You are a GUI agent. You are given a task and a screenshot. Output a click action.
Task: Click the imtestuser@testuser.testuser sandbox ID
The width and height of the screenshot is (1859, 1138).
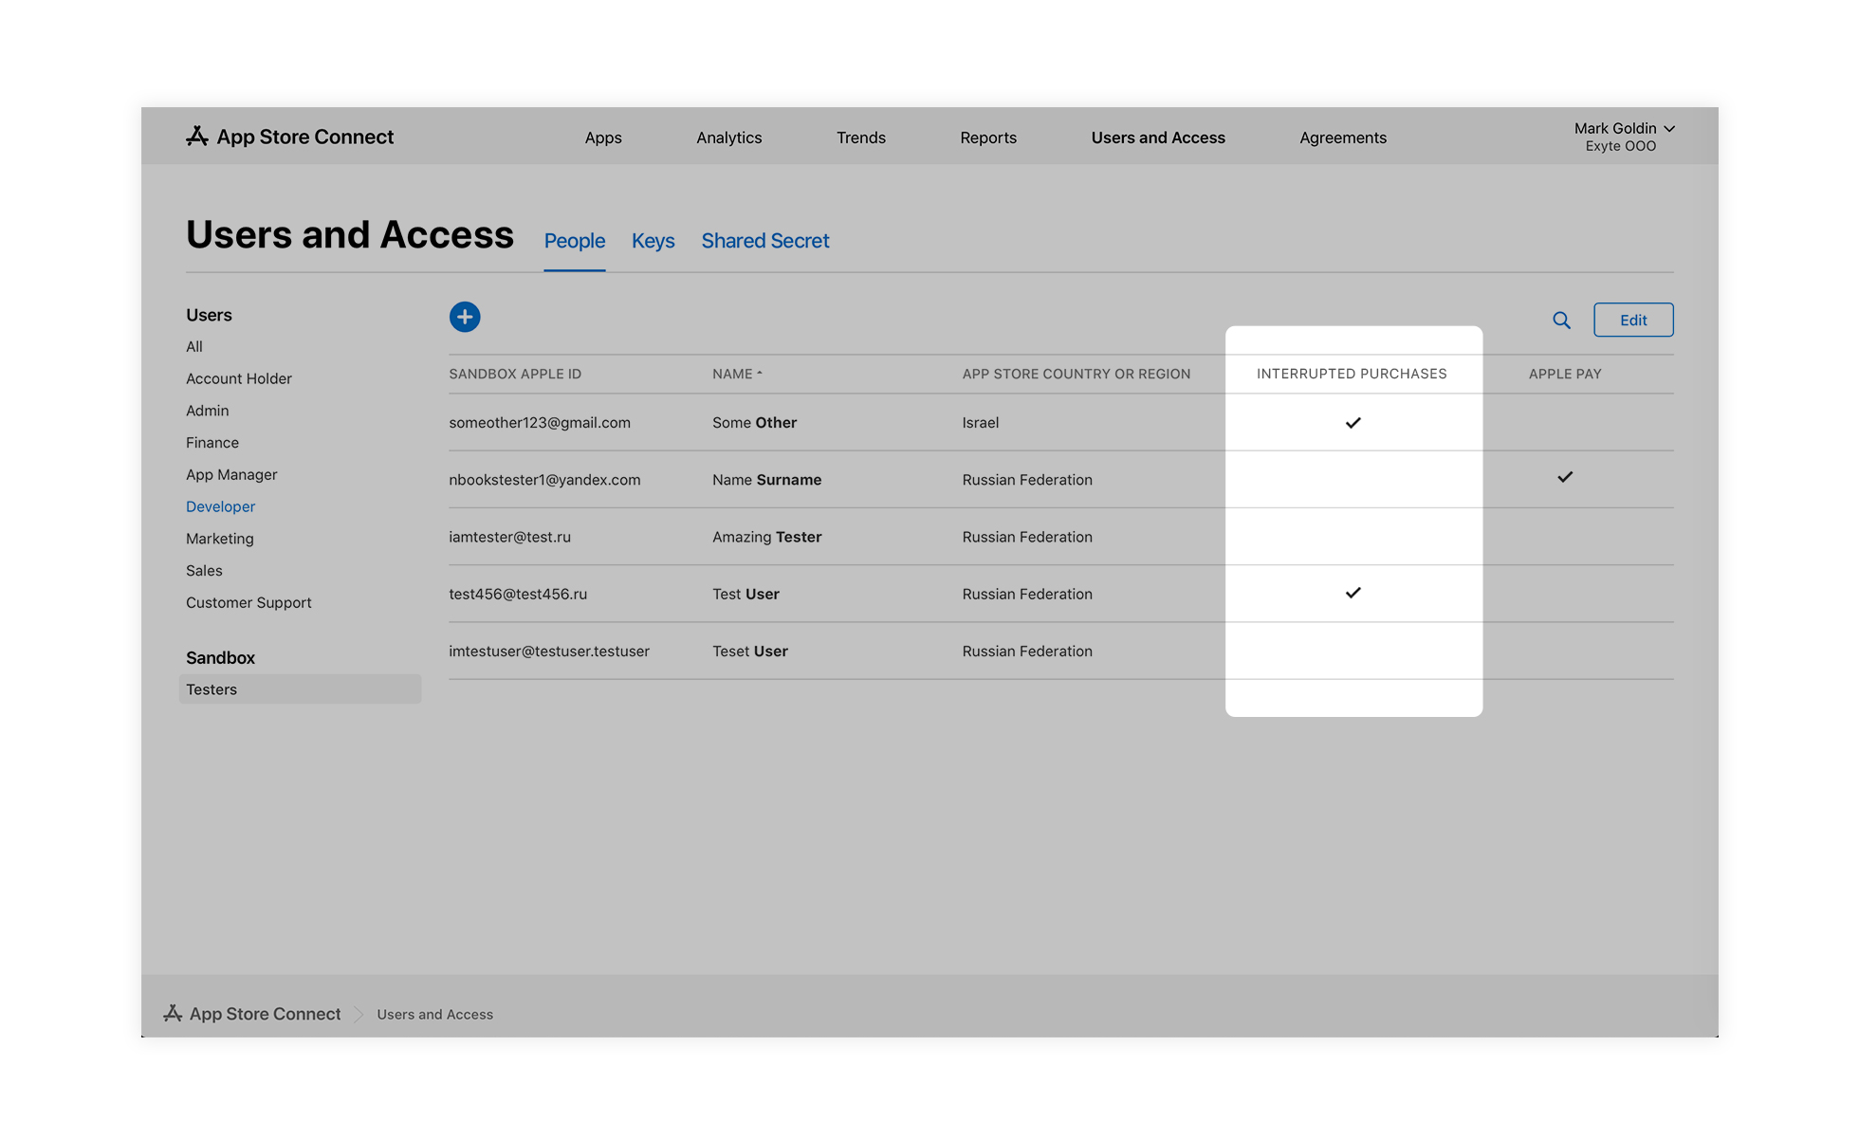(x=549, y=652)
